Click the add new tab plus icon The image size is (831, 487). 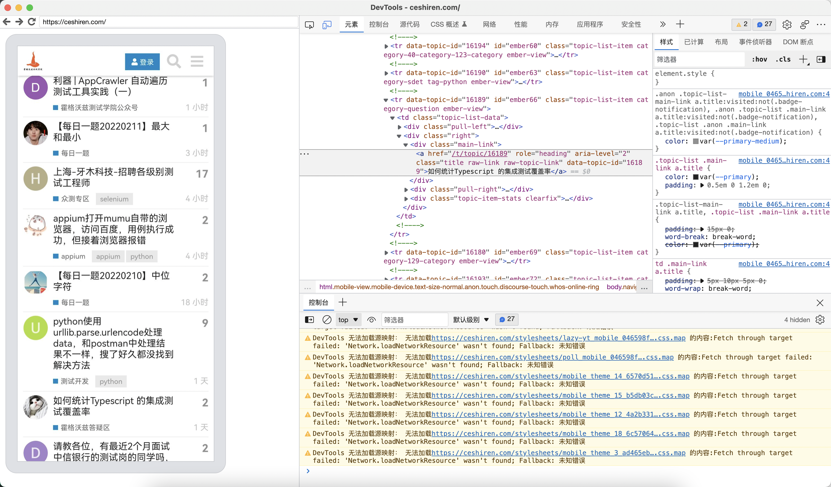(x=680, y=24)
